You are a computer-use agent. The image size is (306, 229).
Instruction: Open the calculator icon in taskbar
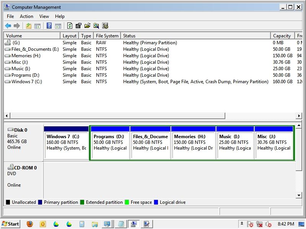(82, 224)
